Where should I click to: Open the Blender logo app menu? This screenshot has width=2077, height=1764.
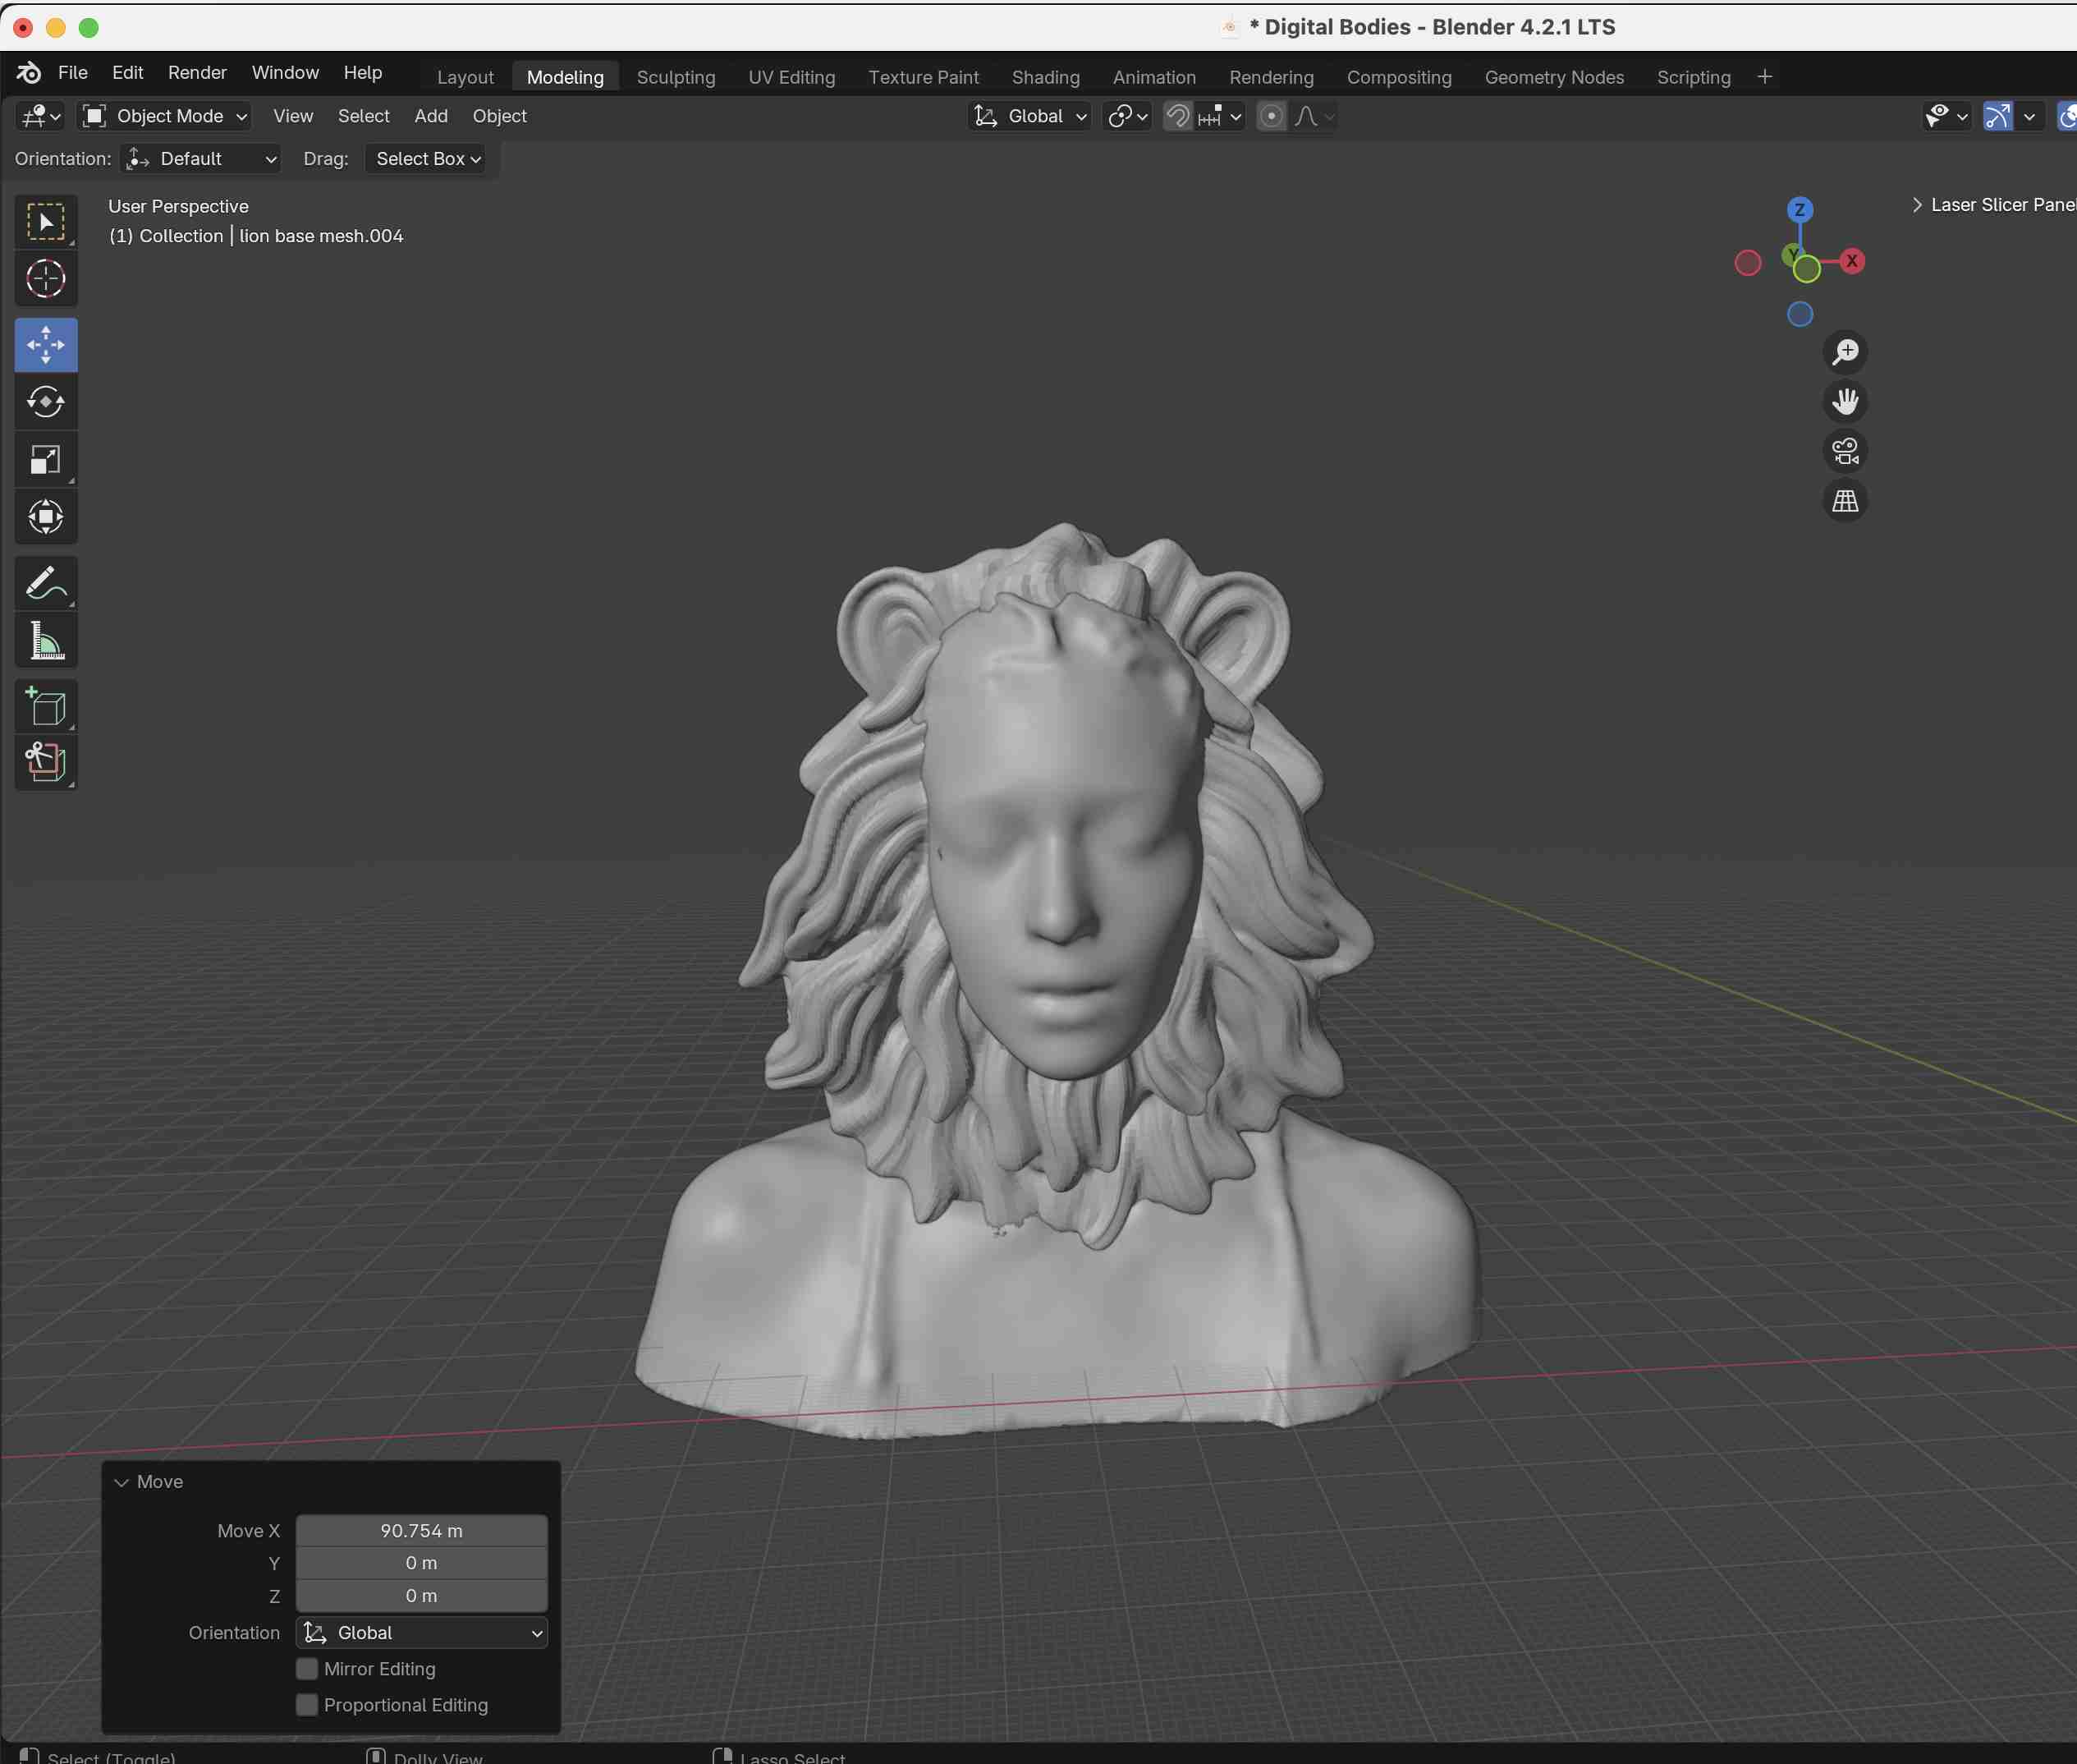(x=29, y=73)
